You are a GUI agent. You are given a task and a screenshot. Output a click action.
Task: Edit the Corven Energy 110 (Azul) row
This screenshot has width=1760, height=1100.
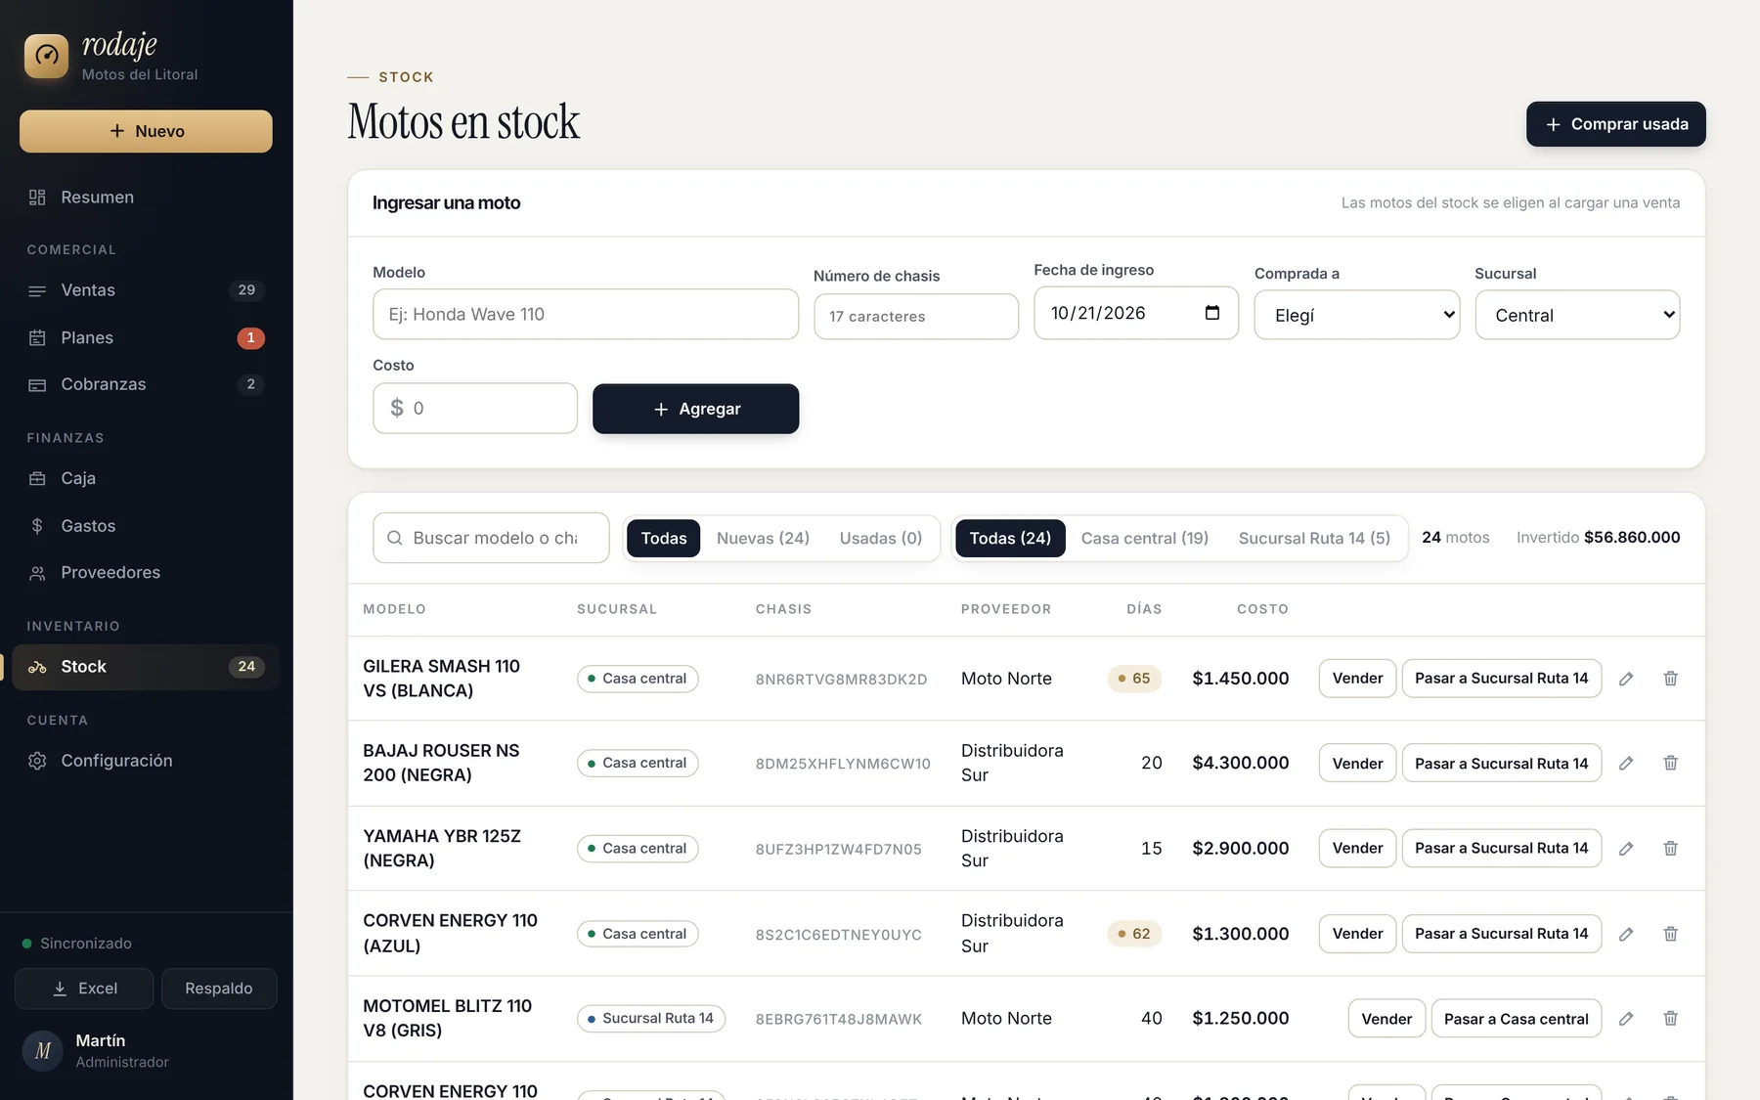(x=1626, y=934)
